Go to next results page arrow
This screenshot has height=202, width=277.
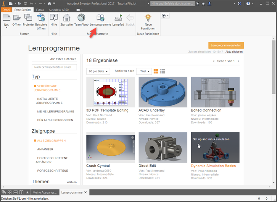point(238,61)
